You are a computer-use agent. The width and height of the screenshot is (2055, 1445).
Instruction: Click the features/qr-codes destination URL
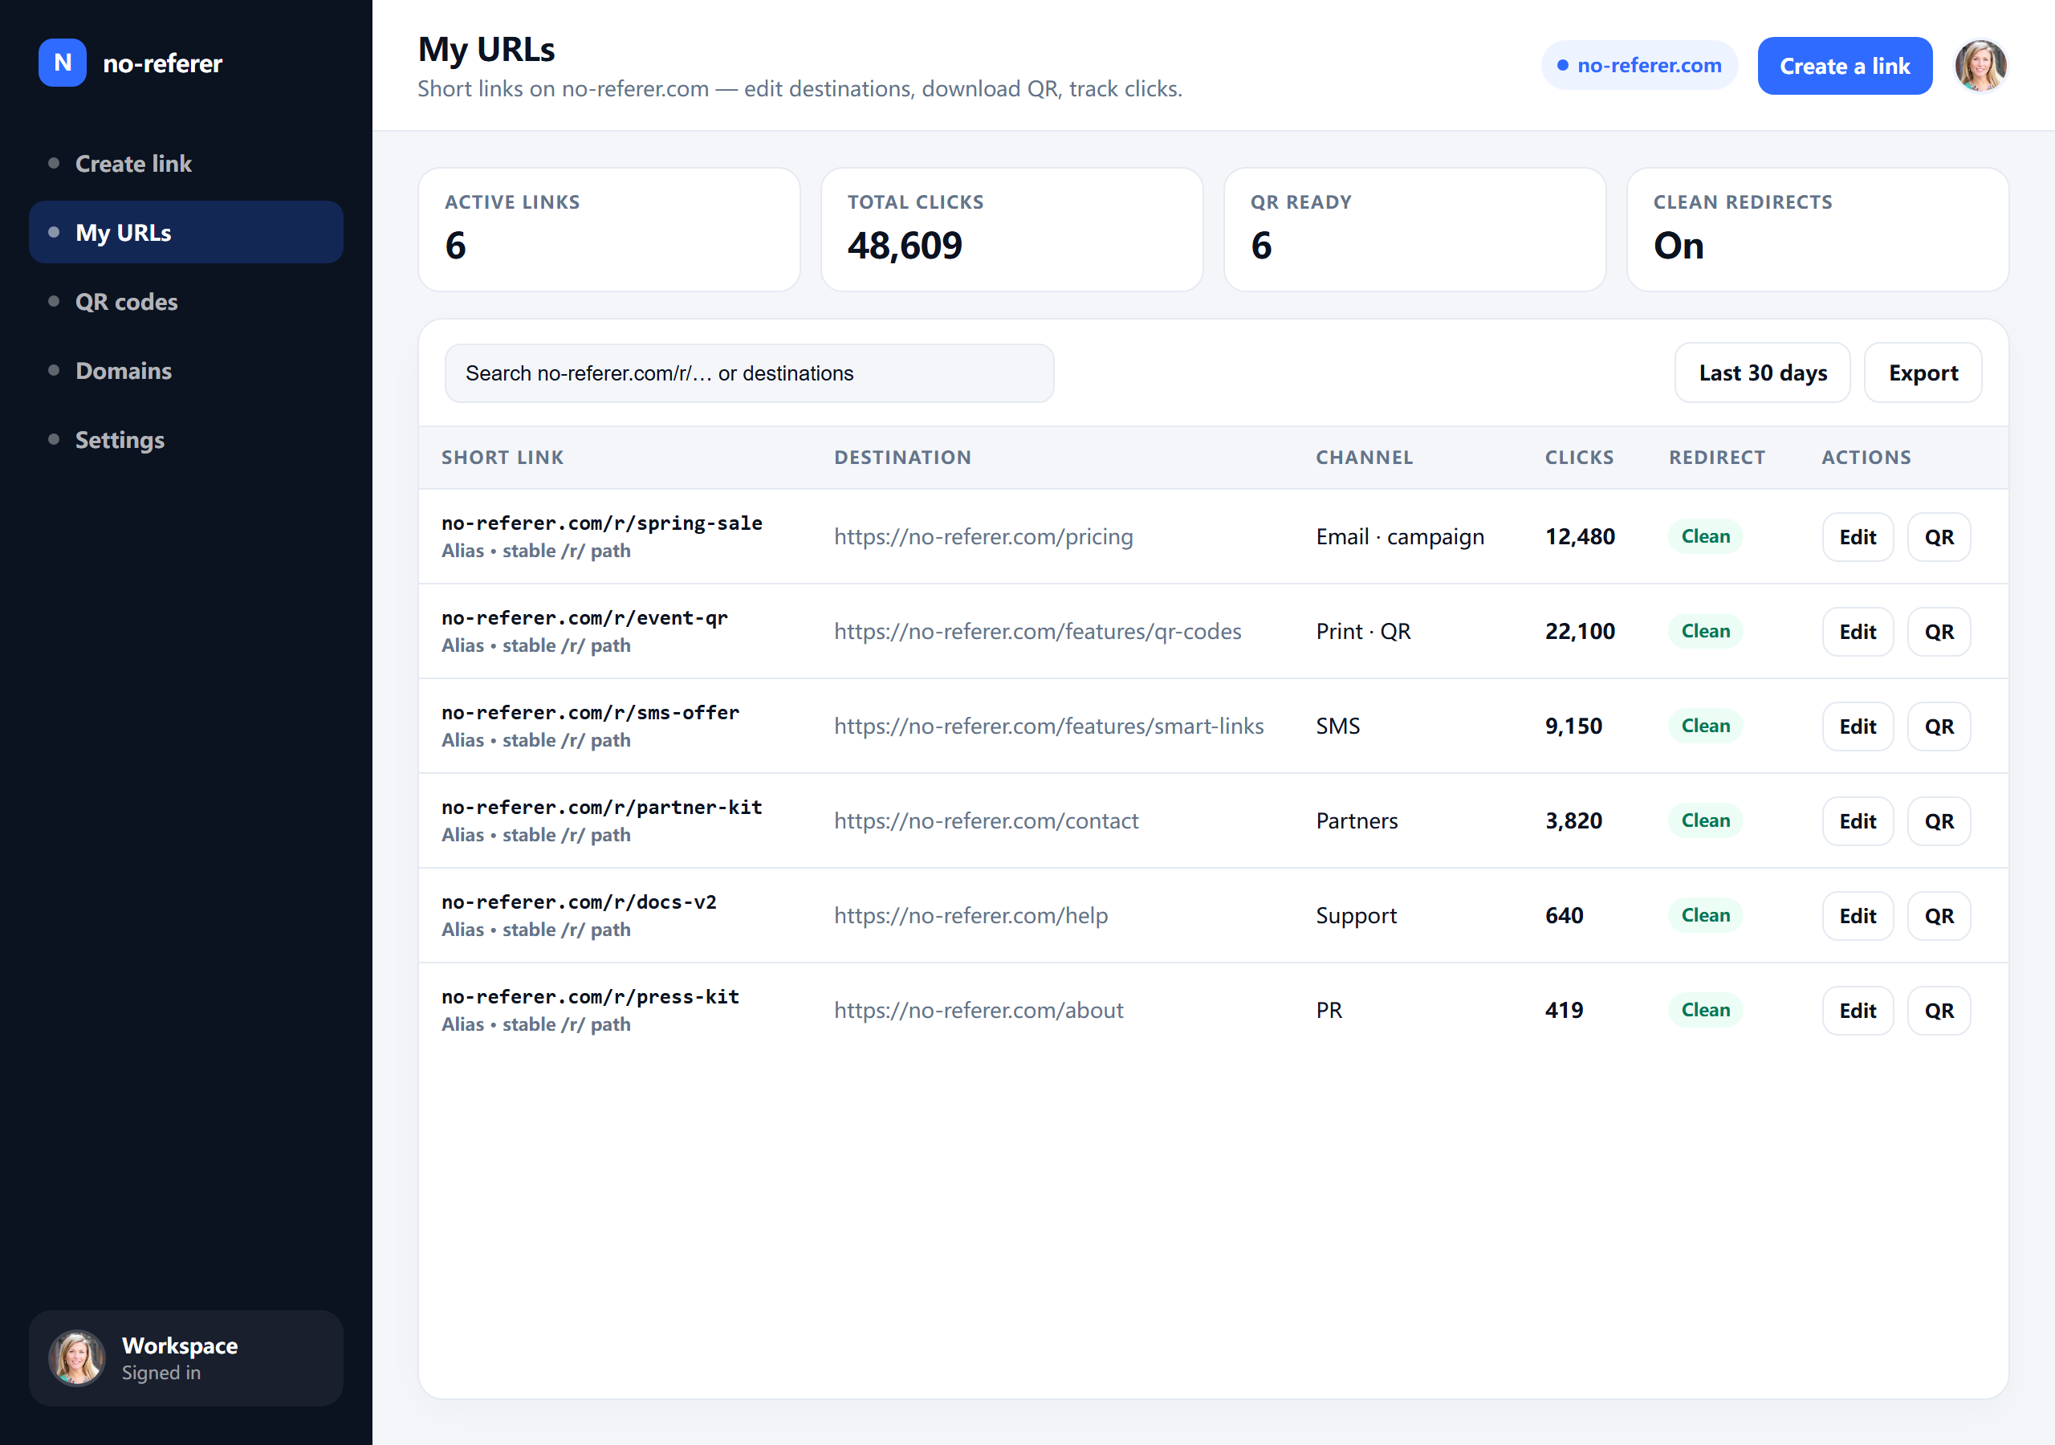[x=1037, y=631]
